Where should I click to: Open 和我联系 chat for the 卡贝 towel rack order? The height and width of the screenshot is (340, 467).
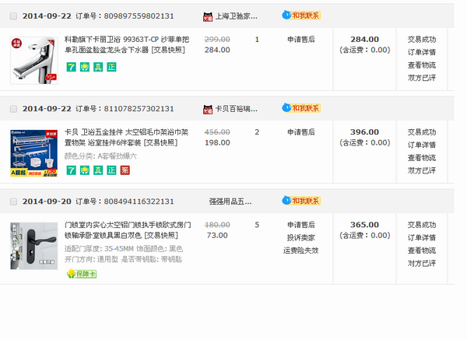point(300,108)
